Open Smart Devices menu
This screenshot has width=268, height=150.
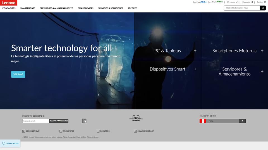[86, 8]
